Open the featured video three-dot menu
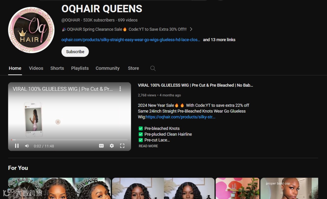This screenshot has height=199, width=327. point(120,89)
